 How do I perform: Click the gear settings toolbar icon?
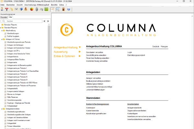37,9
